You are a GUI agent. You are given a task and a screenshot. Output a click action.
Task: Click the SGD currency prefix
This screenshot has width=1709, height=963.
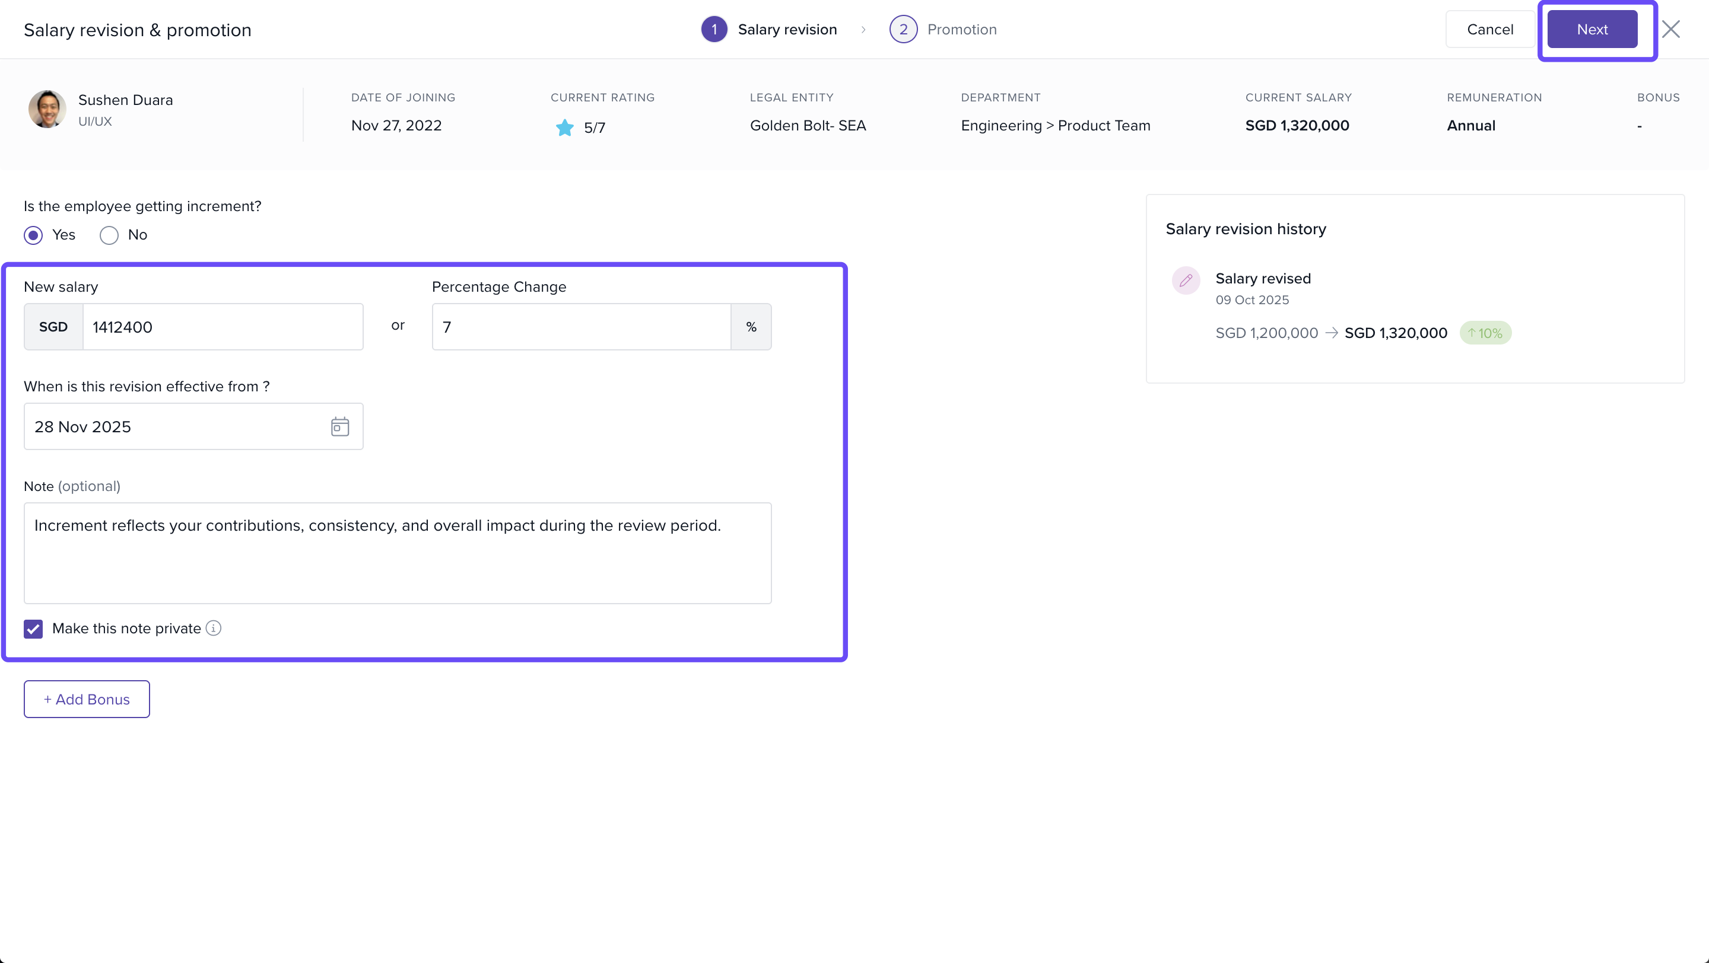(53, 327)
